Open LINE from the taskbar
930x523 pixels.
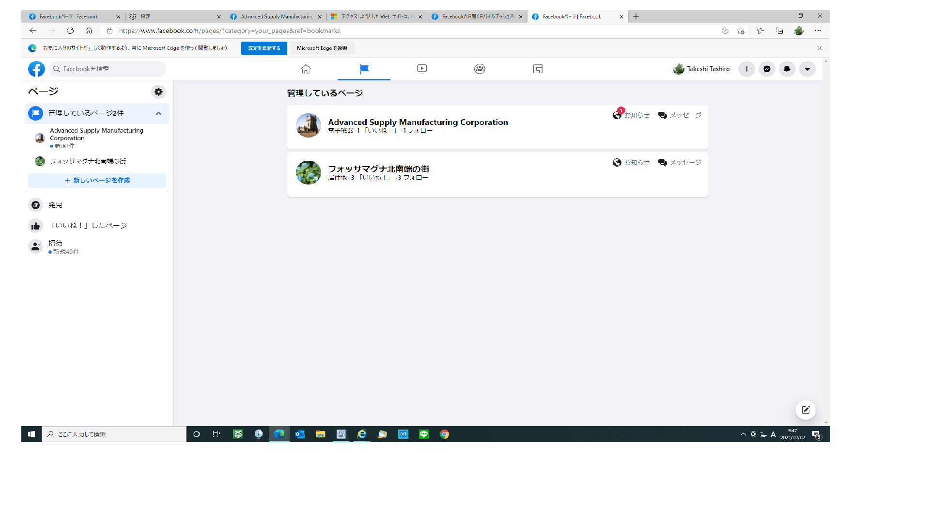[x=424, y=434]
